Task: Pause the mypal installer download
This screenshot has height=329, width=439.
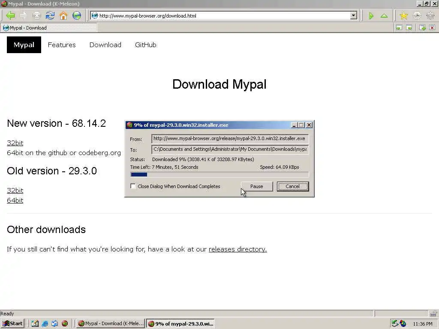Action: [257, 186]
